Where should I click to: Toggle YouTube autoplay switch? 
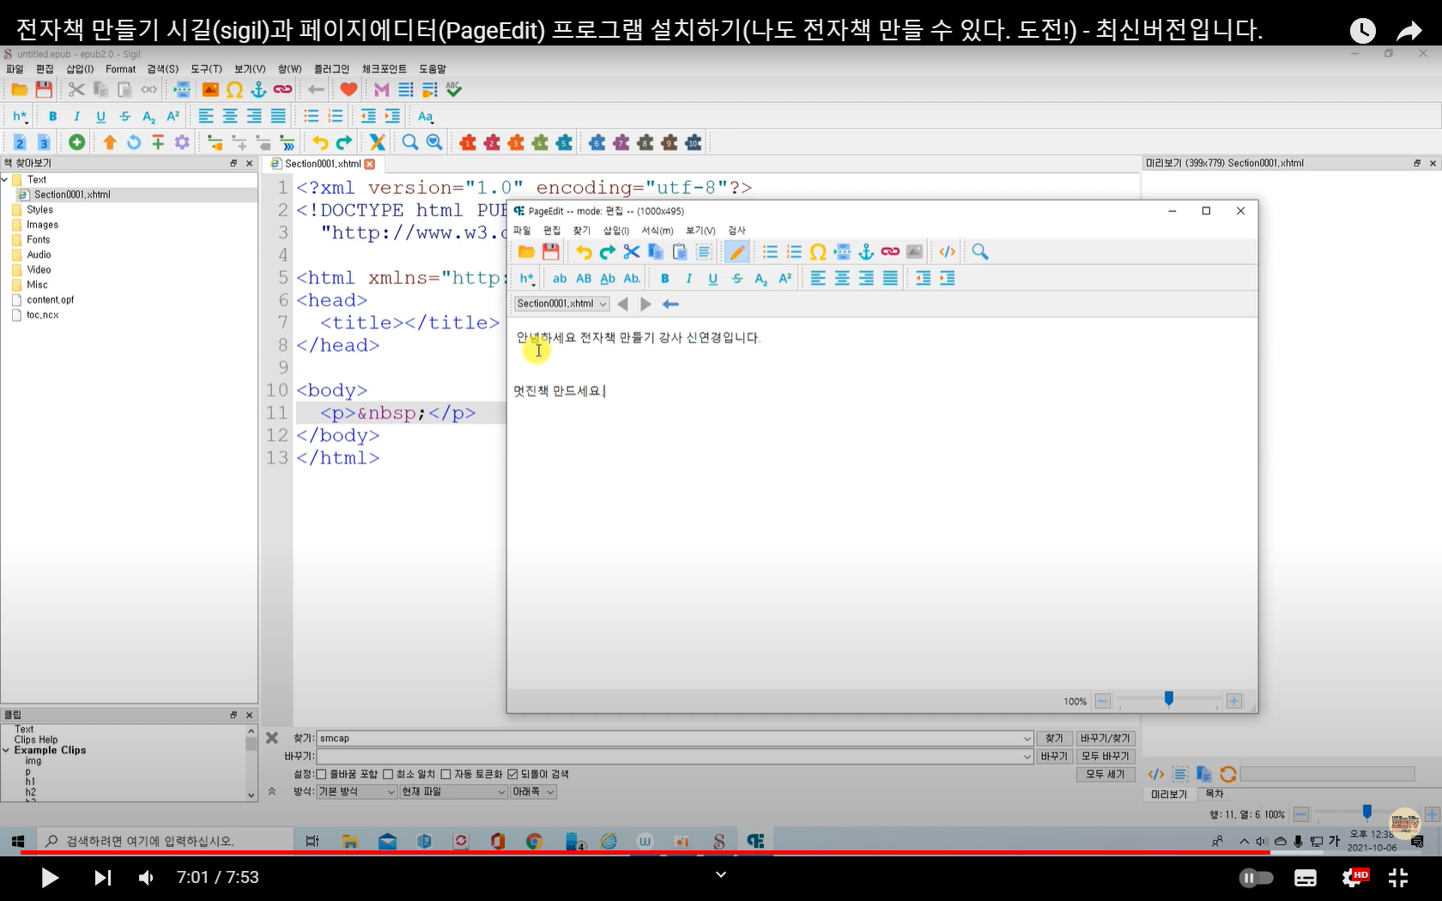[1257, 878]
